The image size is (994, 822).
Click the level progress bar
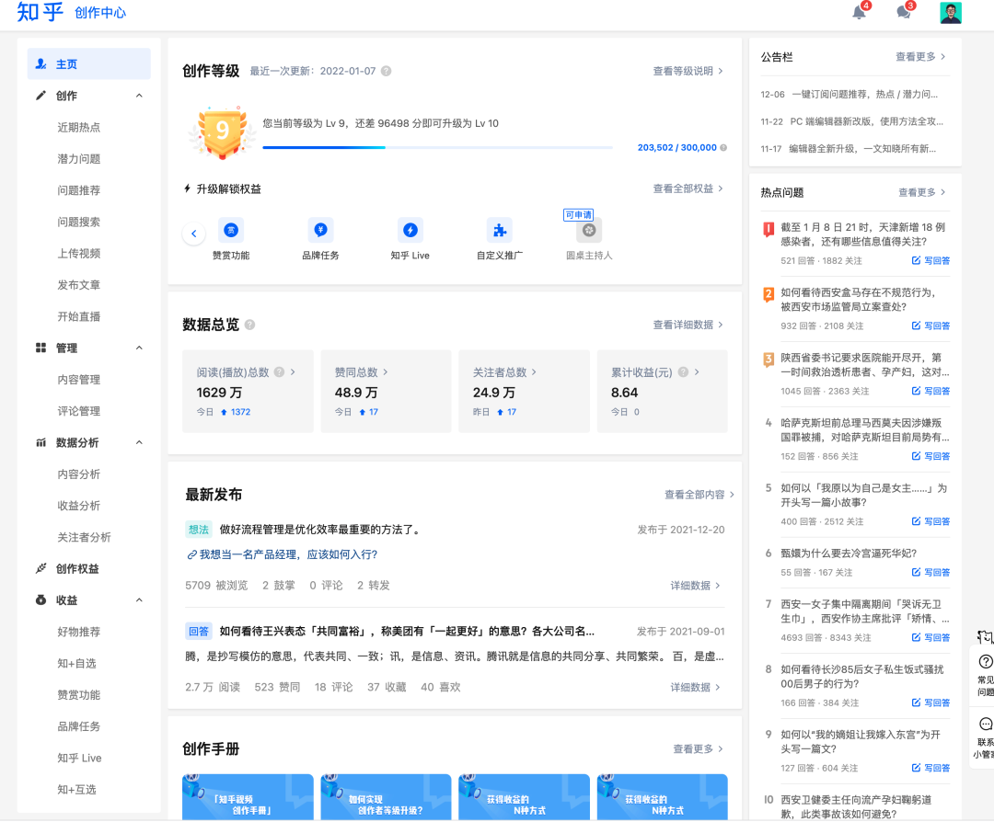pyautogui.click(x=437, y=147)
